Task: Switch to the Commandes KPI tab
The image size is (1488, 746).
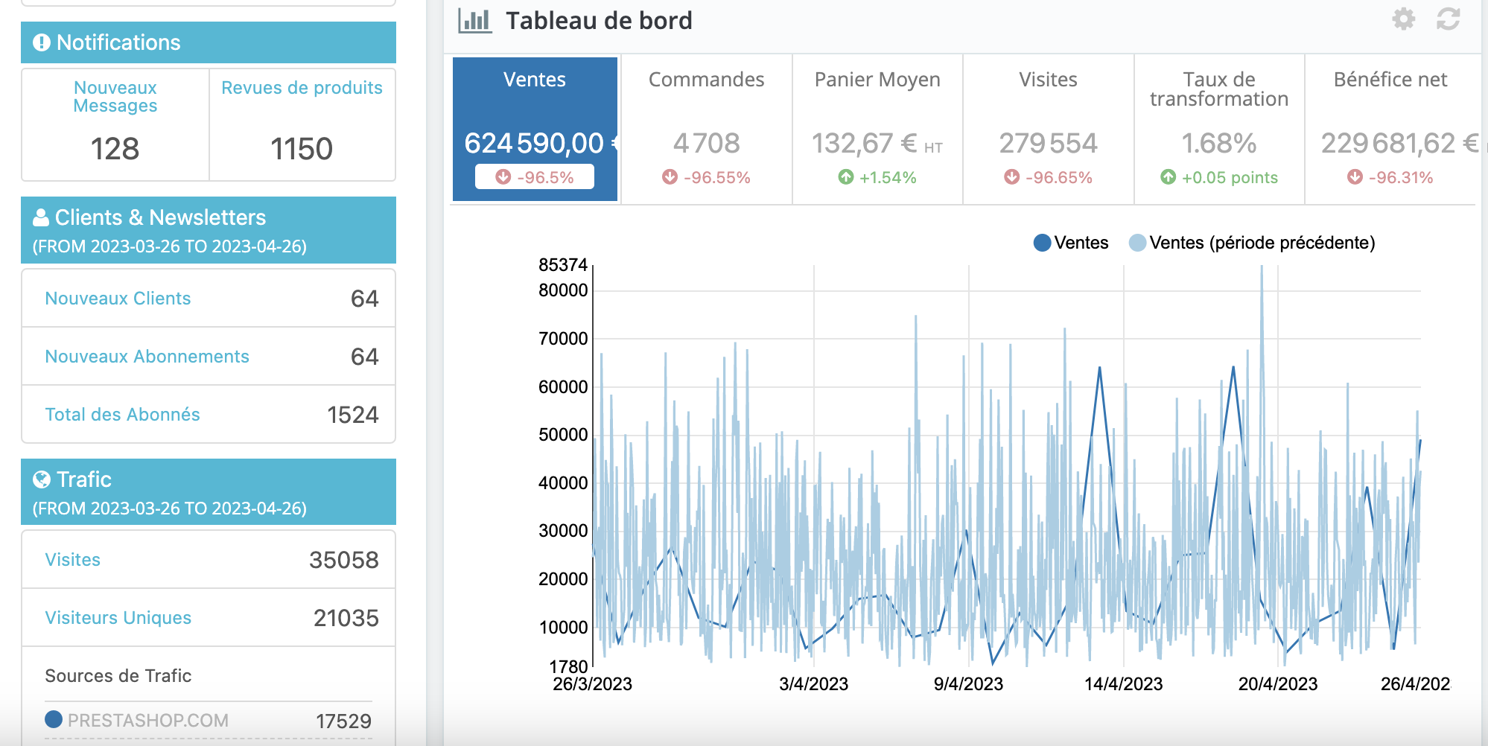Action: [x=706, y=128]
